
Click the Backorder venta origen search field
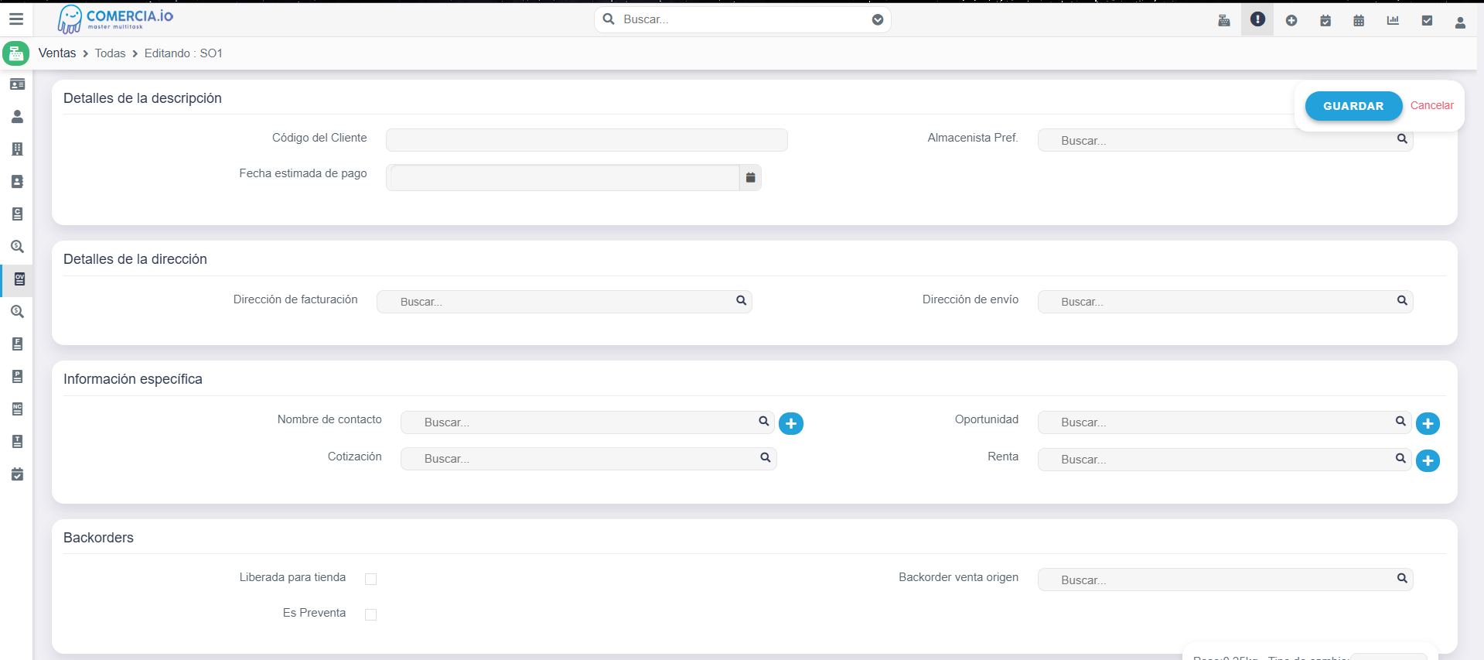[1225, 580]
